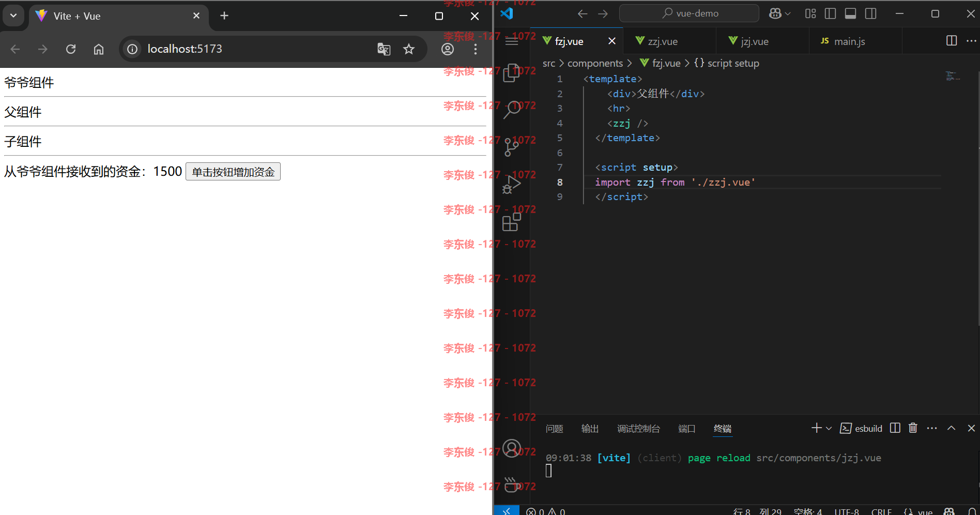This screenshot has width=980, height=515.
Task: Open Copilot chat menu in title bar
Action: click(779, 14)
